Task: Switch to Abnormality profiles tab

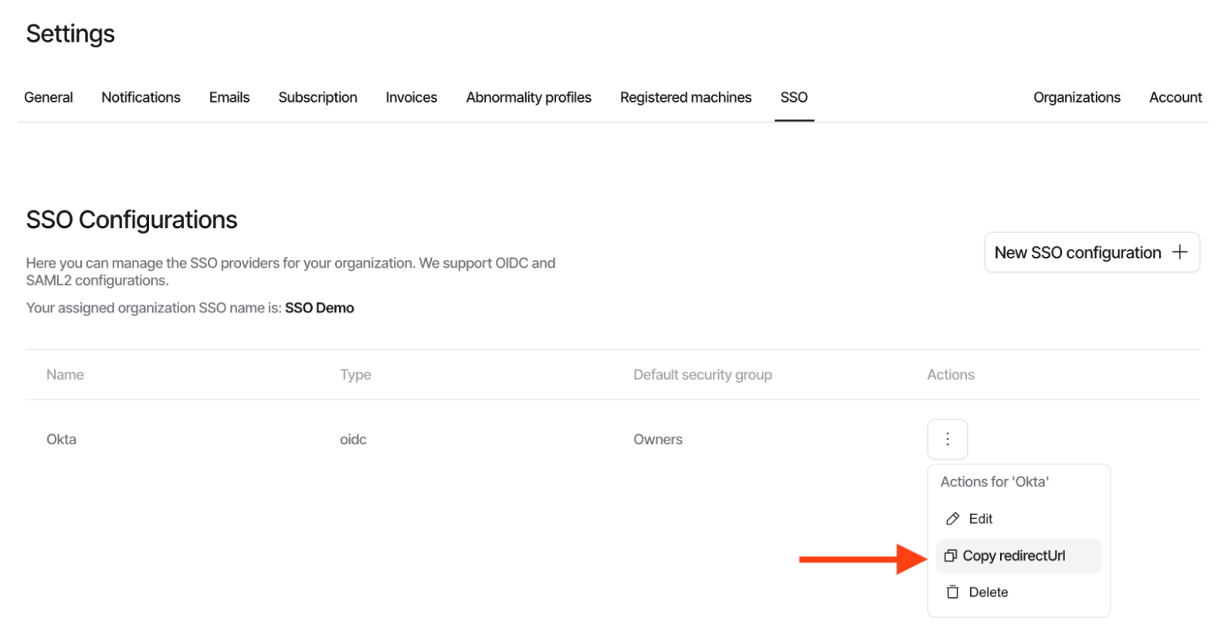Action: pyautogui.click(x=528, y=97)
